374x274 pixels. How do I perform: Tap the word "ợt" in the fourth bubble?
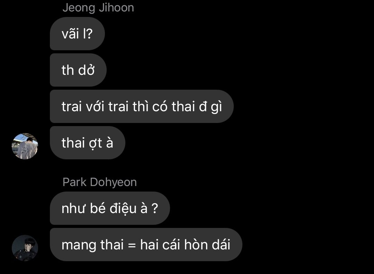click(96, 143)
